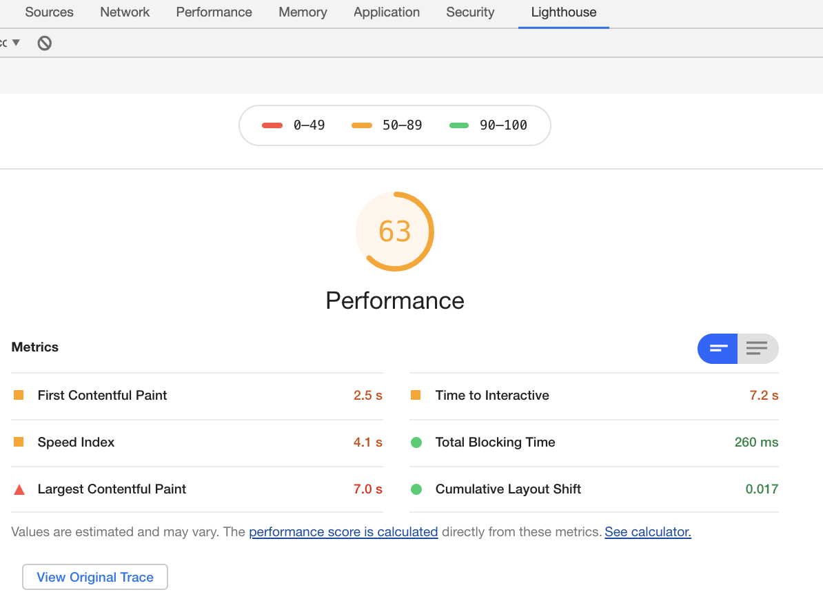Switch to the Network tab
This screenshot has height=601, width=823.
point(125,12)
